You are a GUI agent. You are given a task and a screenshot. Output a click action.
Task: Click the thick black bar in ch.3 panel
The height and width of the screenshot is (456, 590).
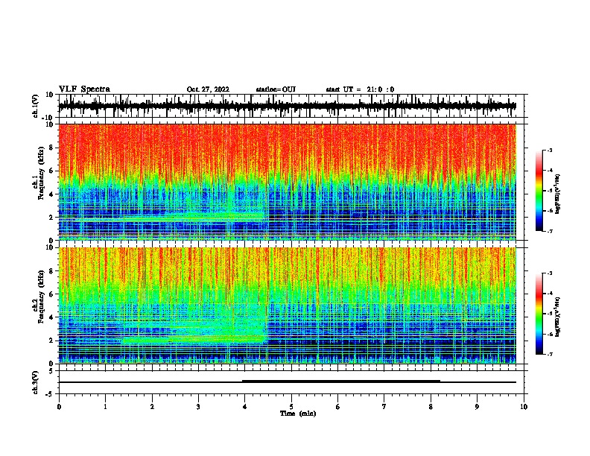341,381
